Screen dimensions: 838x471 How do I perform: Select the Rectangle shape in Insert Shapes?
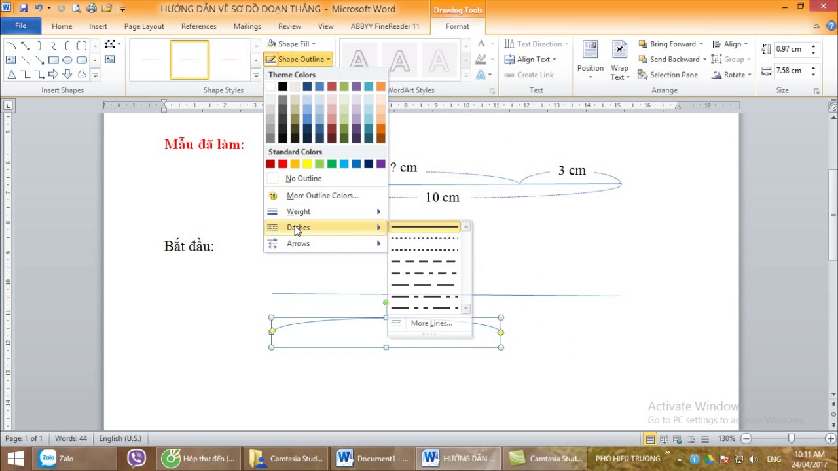(53, 60)
